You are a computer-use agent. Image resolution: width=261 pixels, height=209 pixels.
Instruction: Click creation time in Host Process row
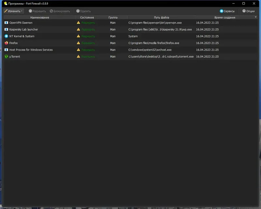coord(207,50)
